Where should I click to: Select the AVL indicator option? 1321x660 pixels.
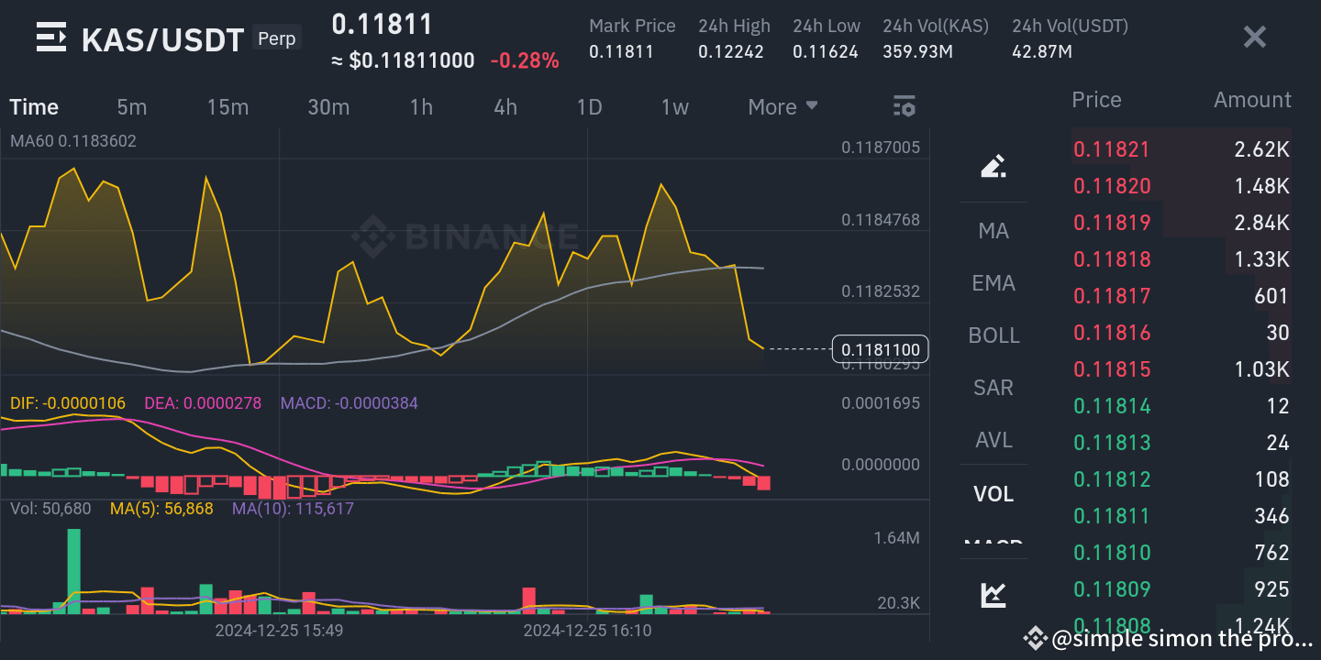click(x=994, y=440)
